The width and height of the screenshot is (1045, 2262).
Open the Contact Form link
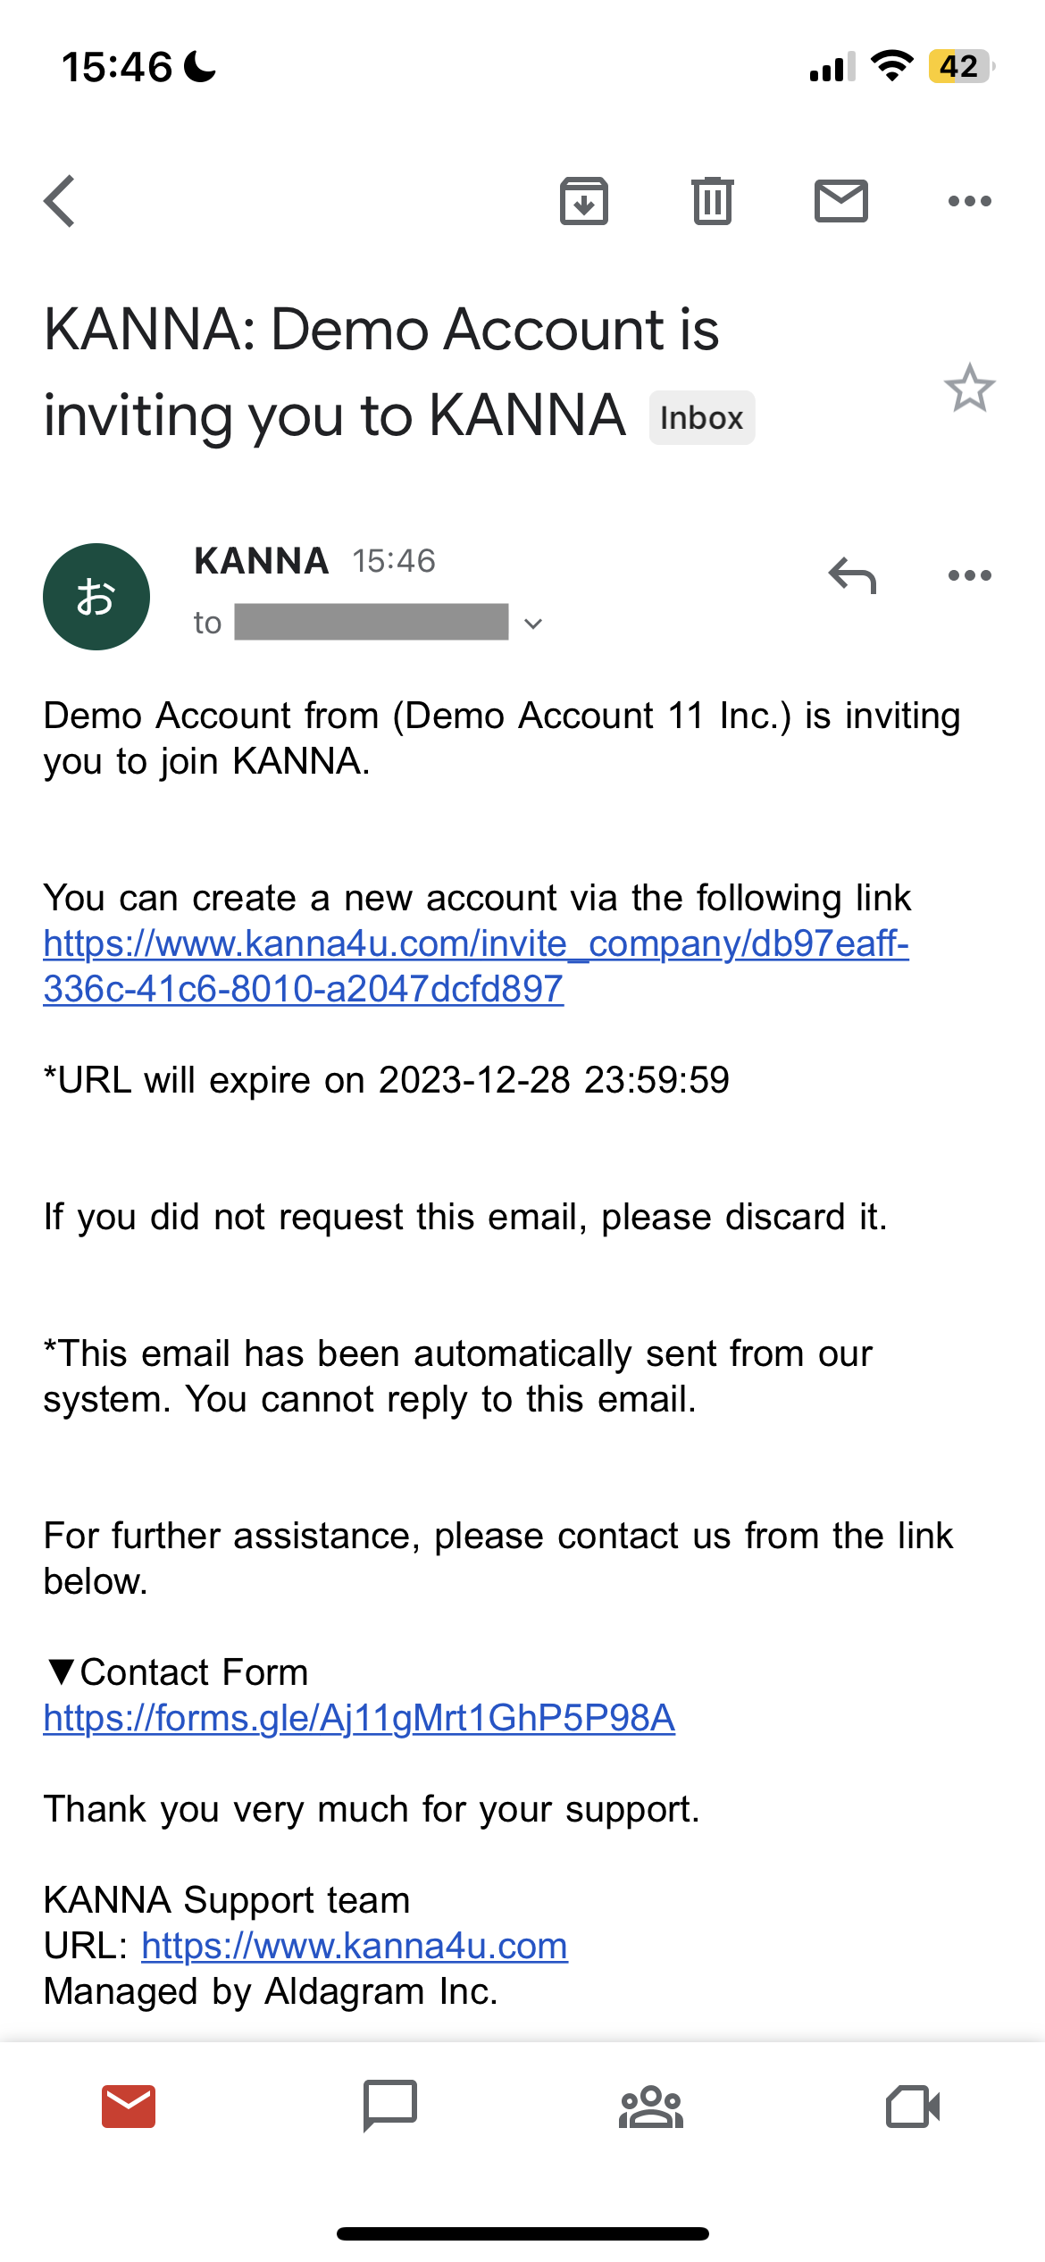coord(357,1717)
